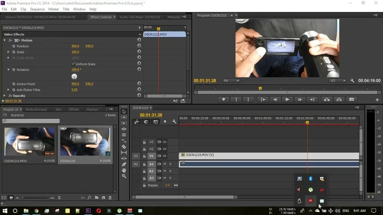Open the button editor plus icon
This screenshot has width=383, height=215.
377,100
